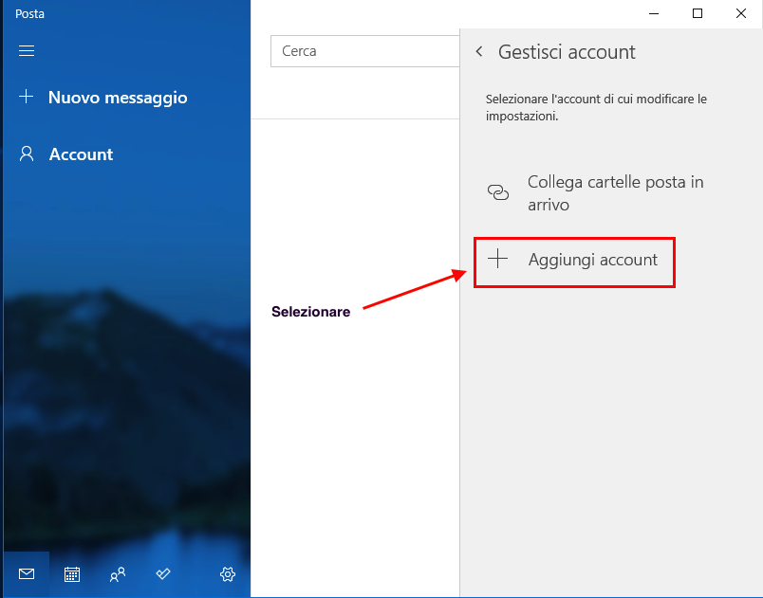Viewport: 763px width, 598px height.
Task: Close the Posta window
Action: tap(741, 13)
